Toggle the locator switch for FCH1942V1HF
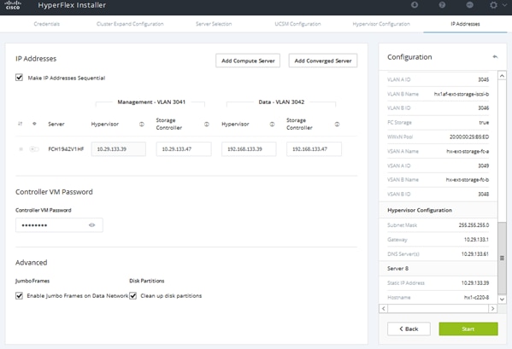The width and height of the screenshot is (512, 349). pyautogui.click(x=34, y=149)
